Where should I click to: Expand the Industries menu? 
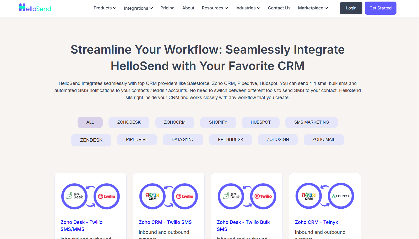pyautogui.click(x=247, y=8)
